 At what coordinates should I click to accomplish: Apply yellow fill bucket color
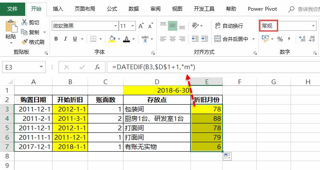(x=112, y=39)
